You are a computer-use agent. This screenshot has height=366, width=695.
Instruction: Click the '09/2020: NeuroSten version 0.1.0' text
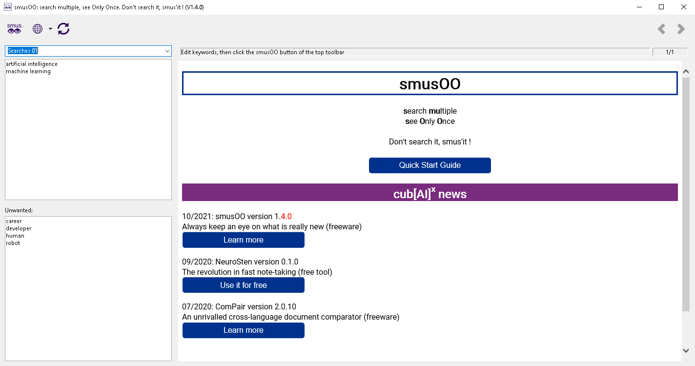240,262
